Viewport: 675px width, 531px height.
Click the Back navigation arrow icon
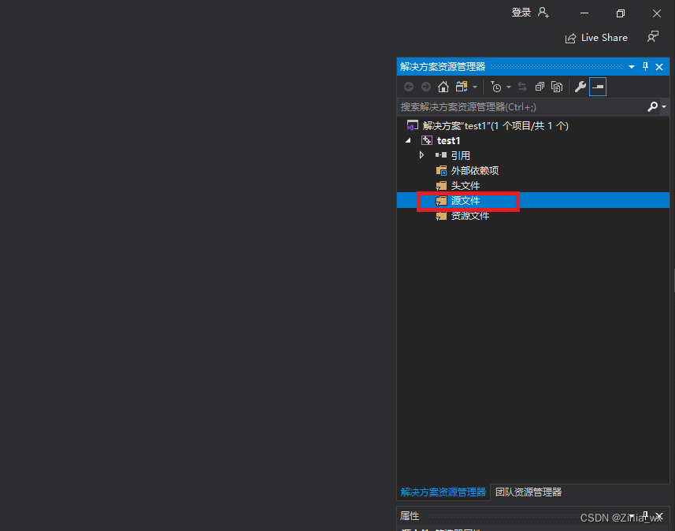tap(409, 87)
